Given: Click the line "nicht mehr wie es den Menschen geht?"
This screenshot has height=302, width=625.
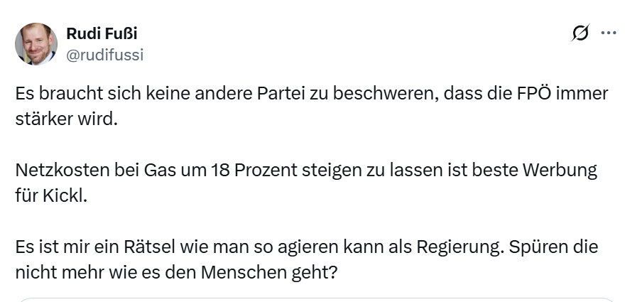Looking at the screenshot, I should point(175,272).
